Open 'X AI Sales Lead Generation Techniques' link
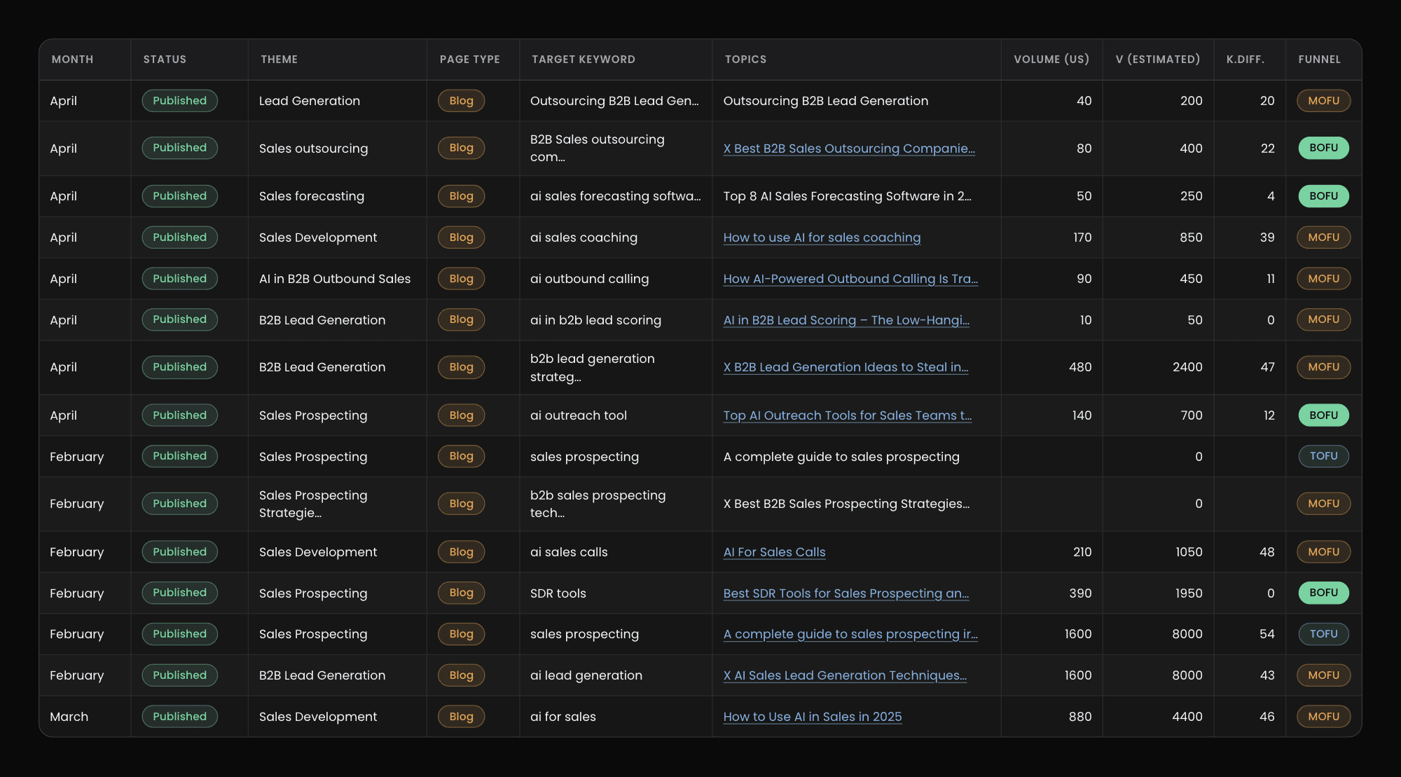Viewport: 1401px width, 777px height. 845,675
